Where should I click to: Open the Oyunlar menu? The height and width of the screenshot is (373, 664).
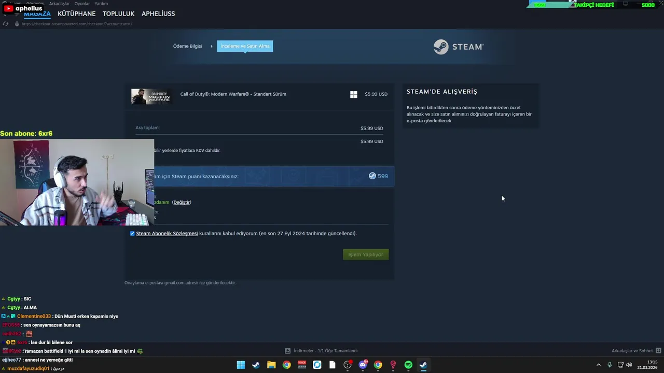coord(82,4)
